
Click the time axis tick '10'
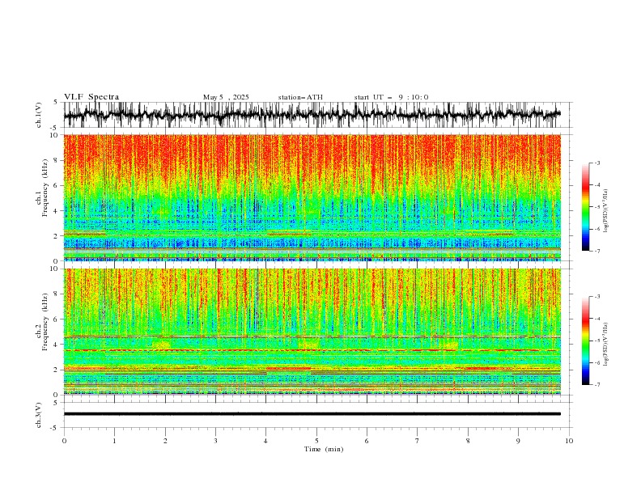(569, 441)
